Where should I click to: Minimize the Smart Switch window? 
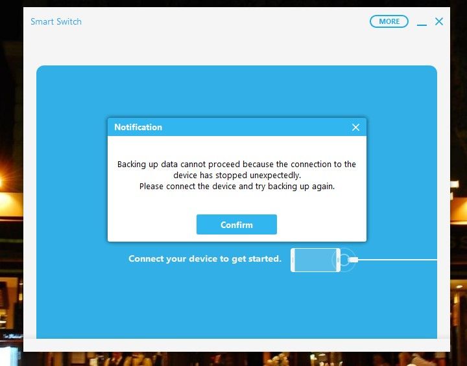[x=422, y=23]
